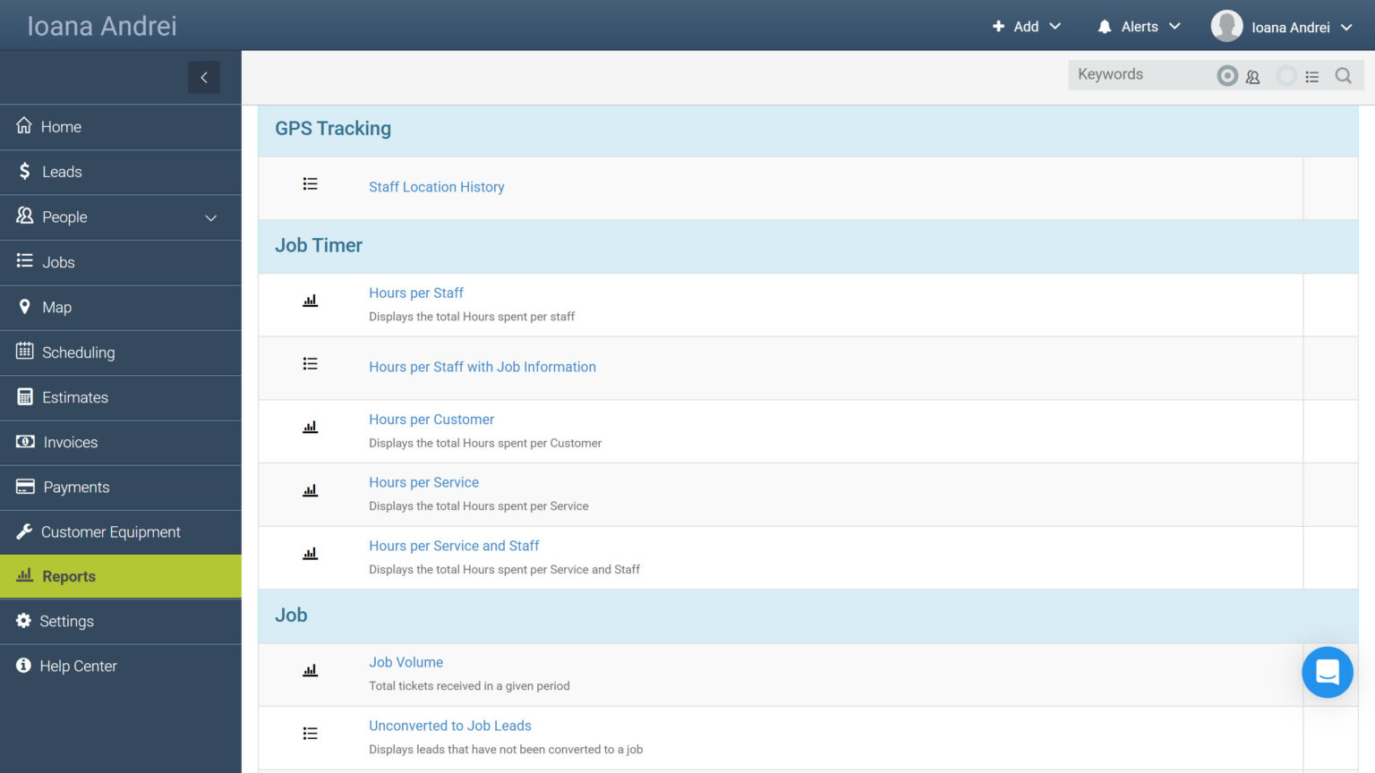Image resolution: width=1375 pixels, height=773 pixels.
Task: Toggle the people search filter
Action: tap(1252, 77)
